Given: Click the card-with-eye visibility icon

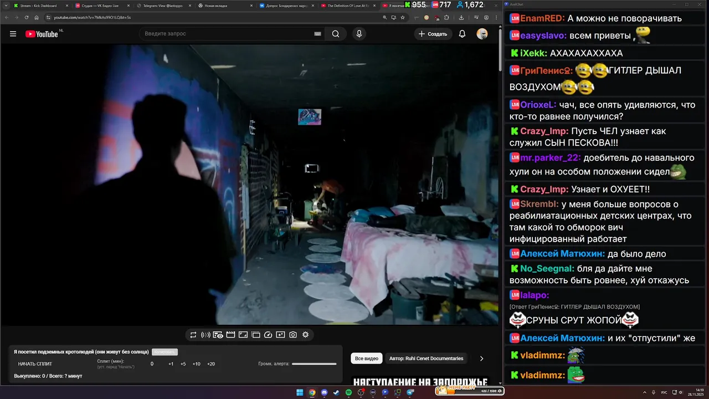Looking at the screenshot, I should tap(218, 335).
